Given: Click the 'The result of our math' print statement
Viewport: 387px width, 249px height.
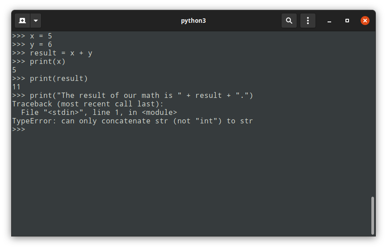Looking at the screenshot, I should coord(141,95).
